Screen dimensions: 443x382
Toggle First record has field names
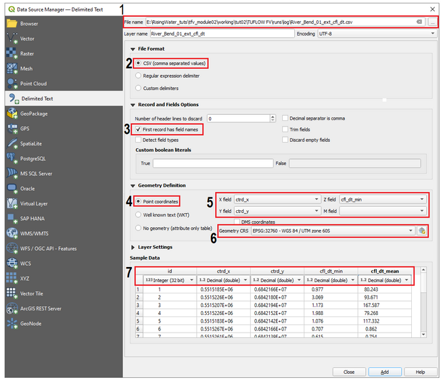pos(138,128)
